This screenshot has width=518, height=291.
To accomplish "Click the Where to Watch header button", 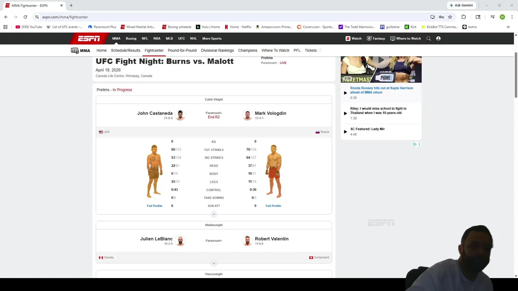I will [405, 38].
